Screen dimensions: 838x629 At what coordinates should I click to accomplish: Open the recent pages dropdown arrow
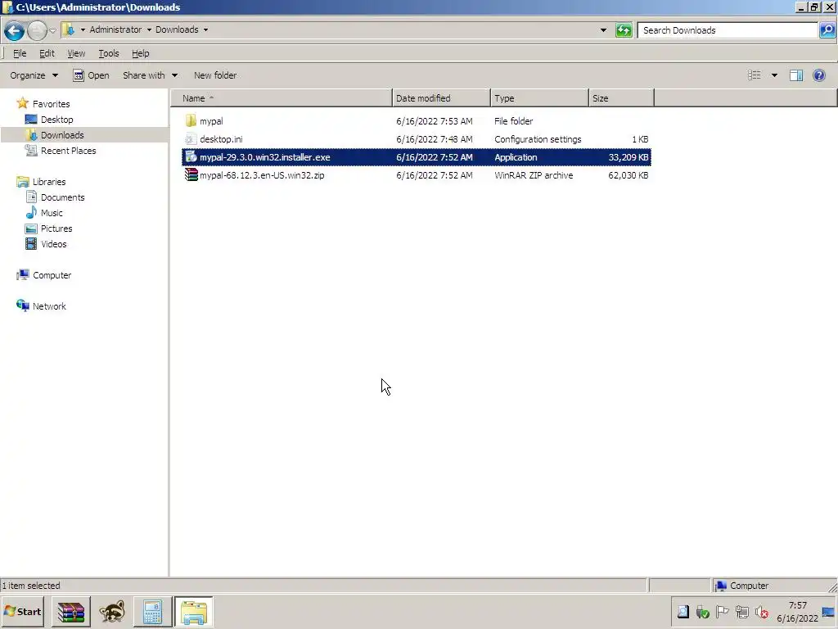click(x=53, y=30)
